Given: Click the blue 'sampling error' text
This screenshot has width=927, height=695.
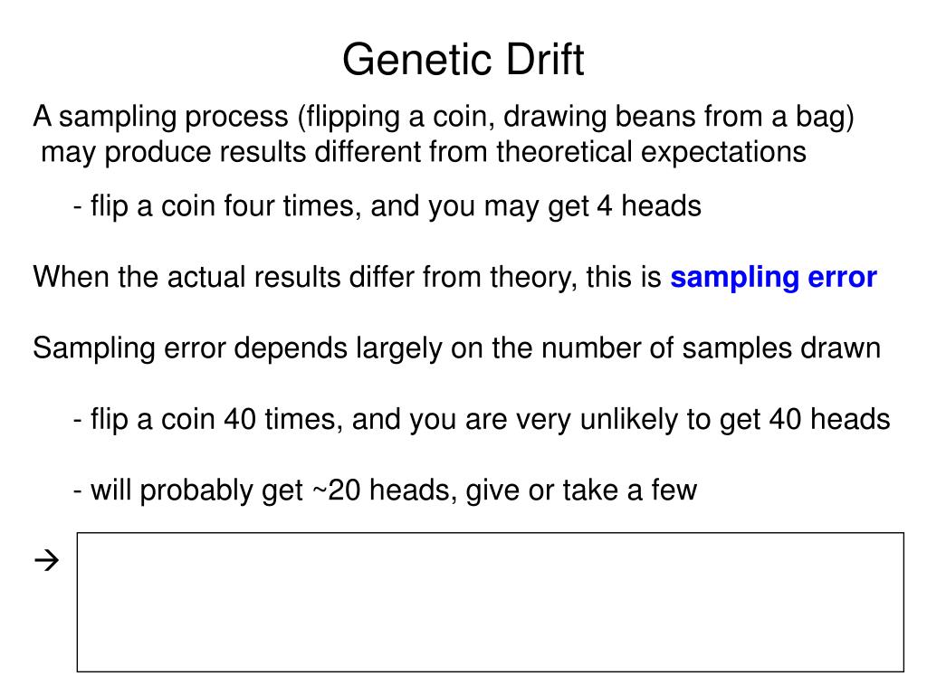Looking at the screenshot, I should (x=773, y=277).
